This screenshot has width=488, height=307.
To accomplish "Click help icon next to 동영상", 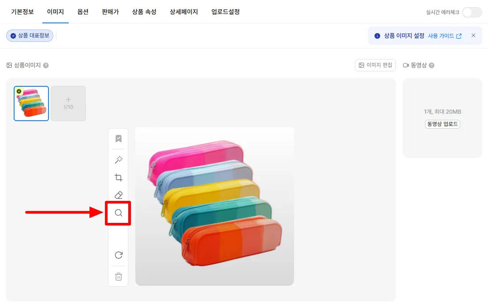I will (x=432, y=65).
